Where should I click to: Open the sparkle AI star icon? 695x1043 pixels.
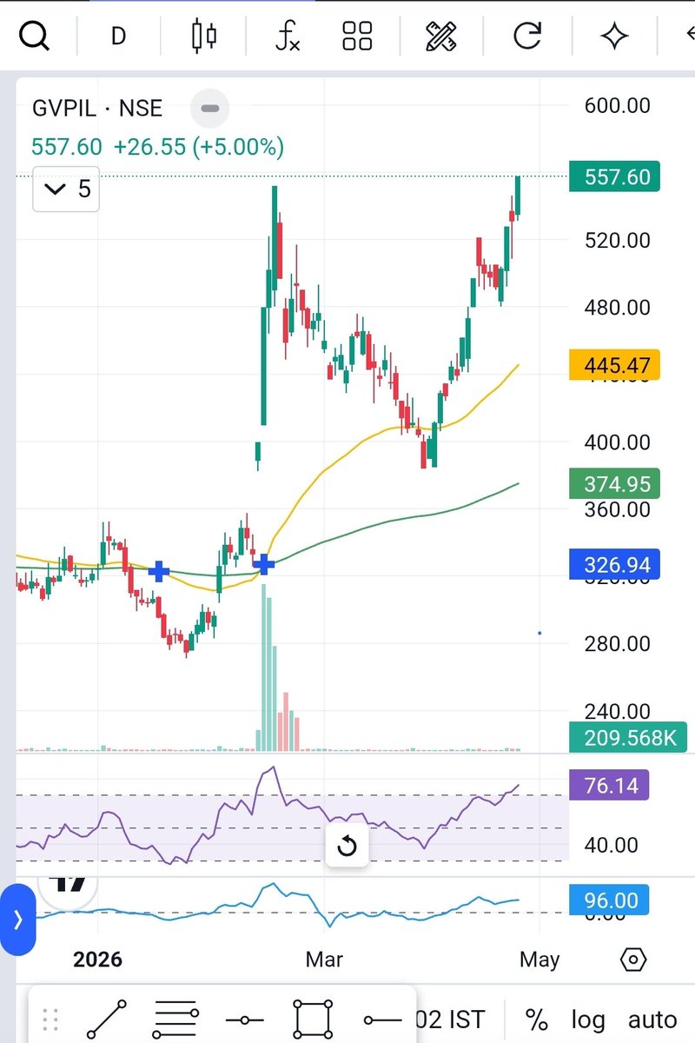615,36
